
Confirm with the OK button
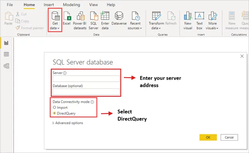click(x=208, y=137)
